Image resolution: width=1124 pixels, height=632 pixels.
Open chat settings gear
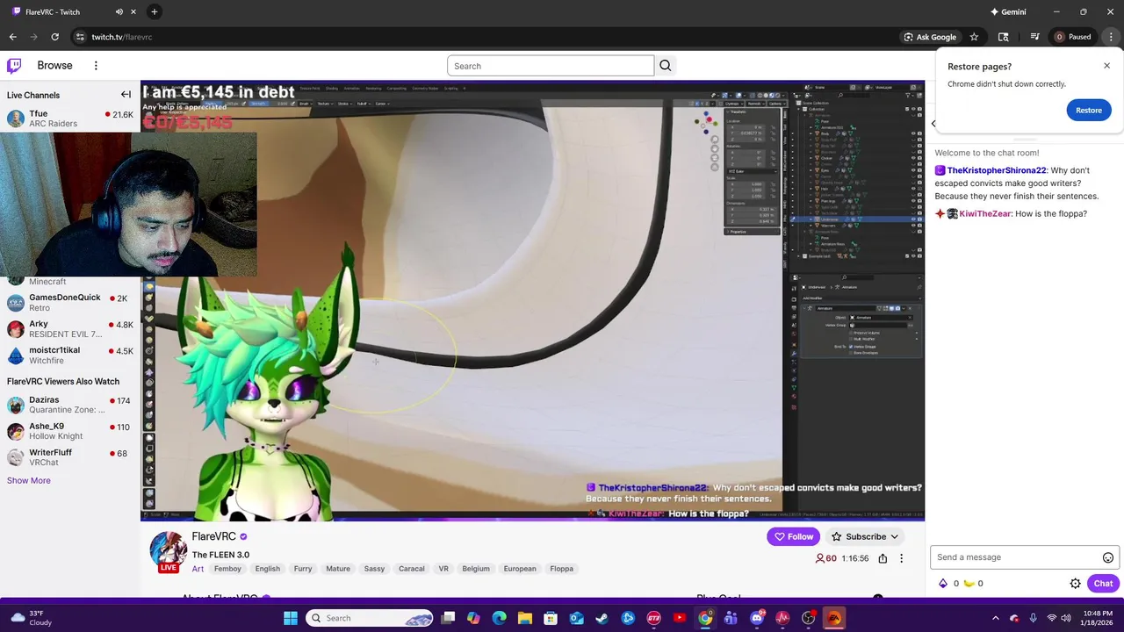(x=1075, y=584)
